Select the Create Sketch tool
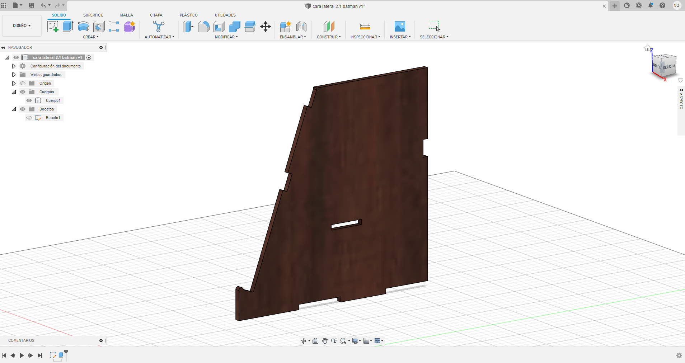The width and height of the screenshot is (685, 363). tap(53, 27)
